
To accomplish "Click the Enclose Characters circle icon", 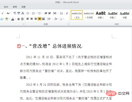I will coord(22,19).
